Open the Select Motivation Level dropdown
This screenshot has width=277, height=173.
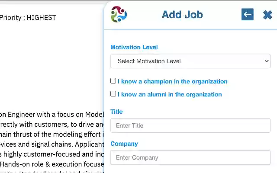point(190,61)
